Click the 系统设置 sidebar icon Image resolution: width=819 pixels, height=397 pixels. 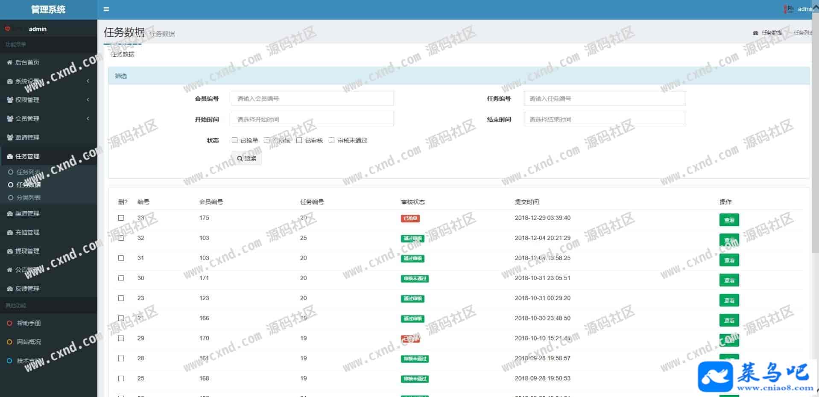pos(9,81)
